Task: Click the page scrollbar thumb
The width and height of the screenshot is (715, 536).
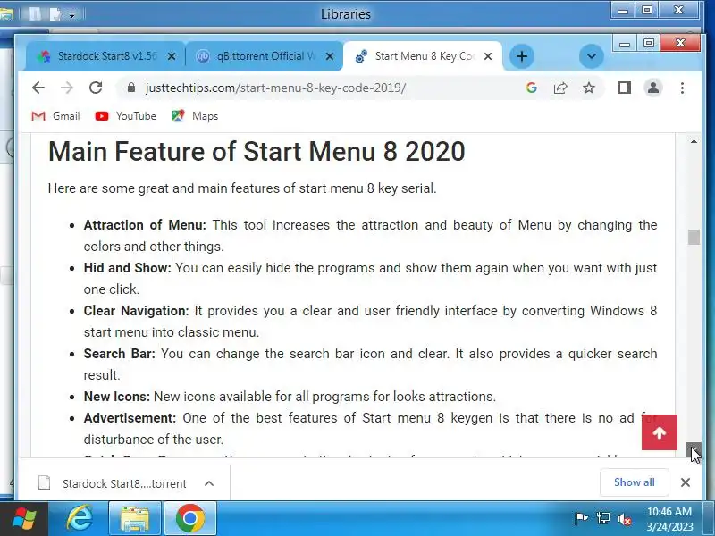Action: [694, 237]
